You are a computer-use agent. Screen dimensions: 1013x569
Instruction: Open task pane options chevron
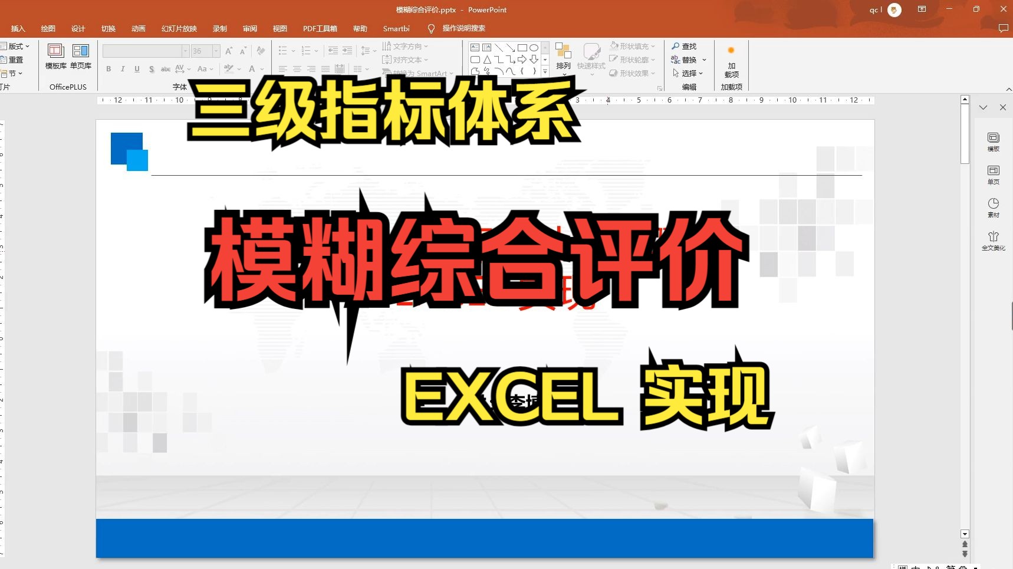tap(983, 107)
